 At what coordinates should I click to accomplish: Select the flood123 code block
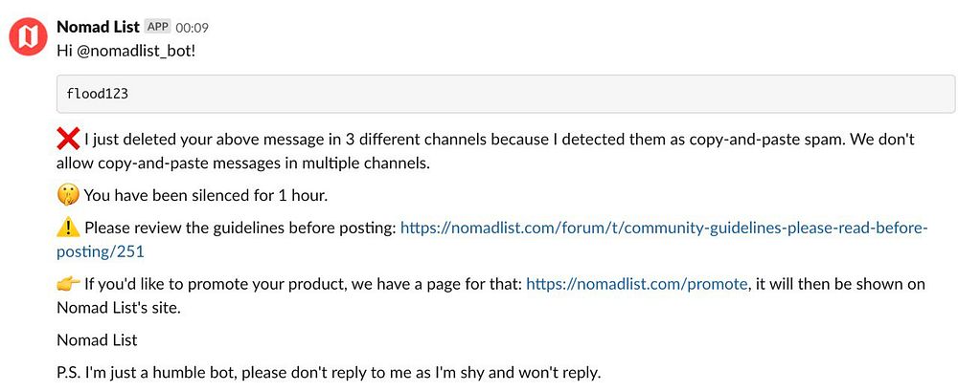click(505, 95)
